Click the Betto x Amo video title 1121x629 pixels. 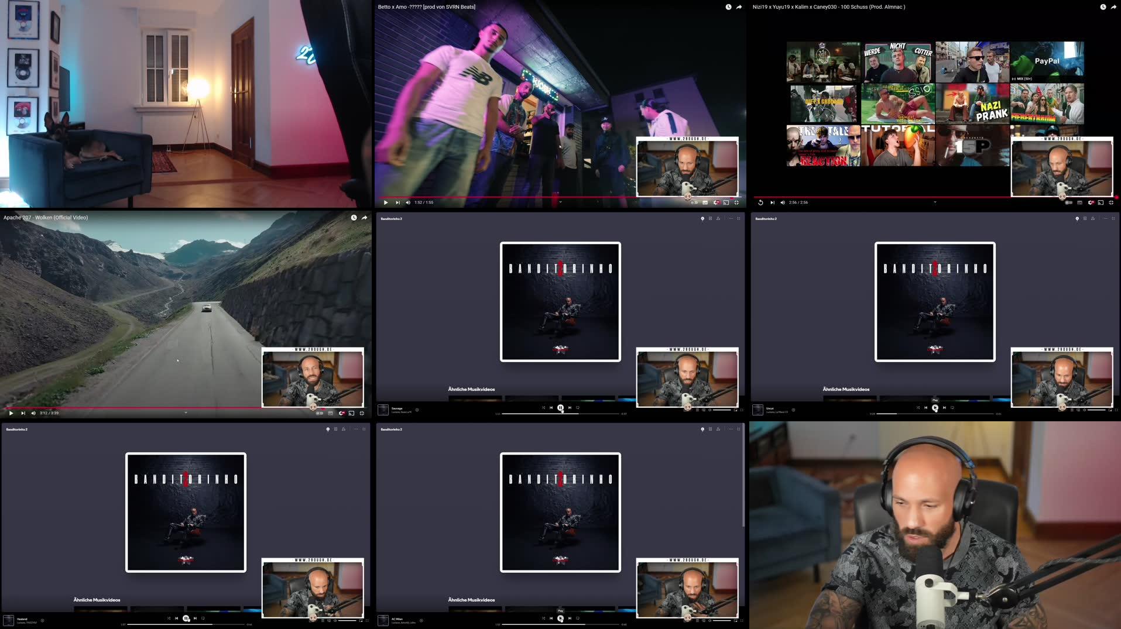427,7
